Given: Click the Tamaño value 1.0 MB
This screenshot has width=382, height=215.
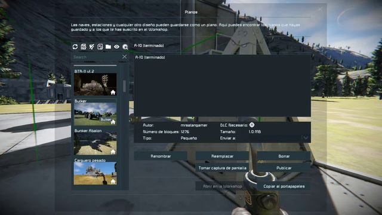Looking at the screenshot, I should [x=255, y=131].
